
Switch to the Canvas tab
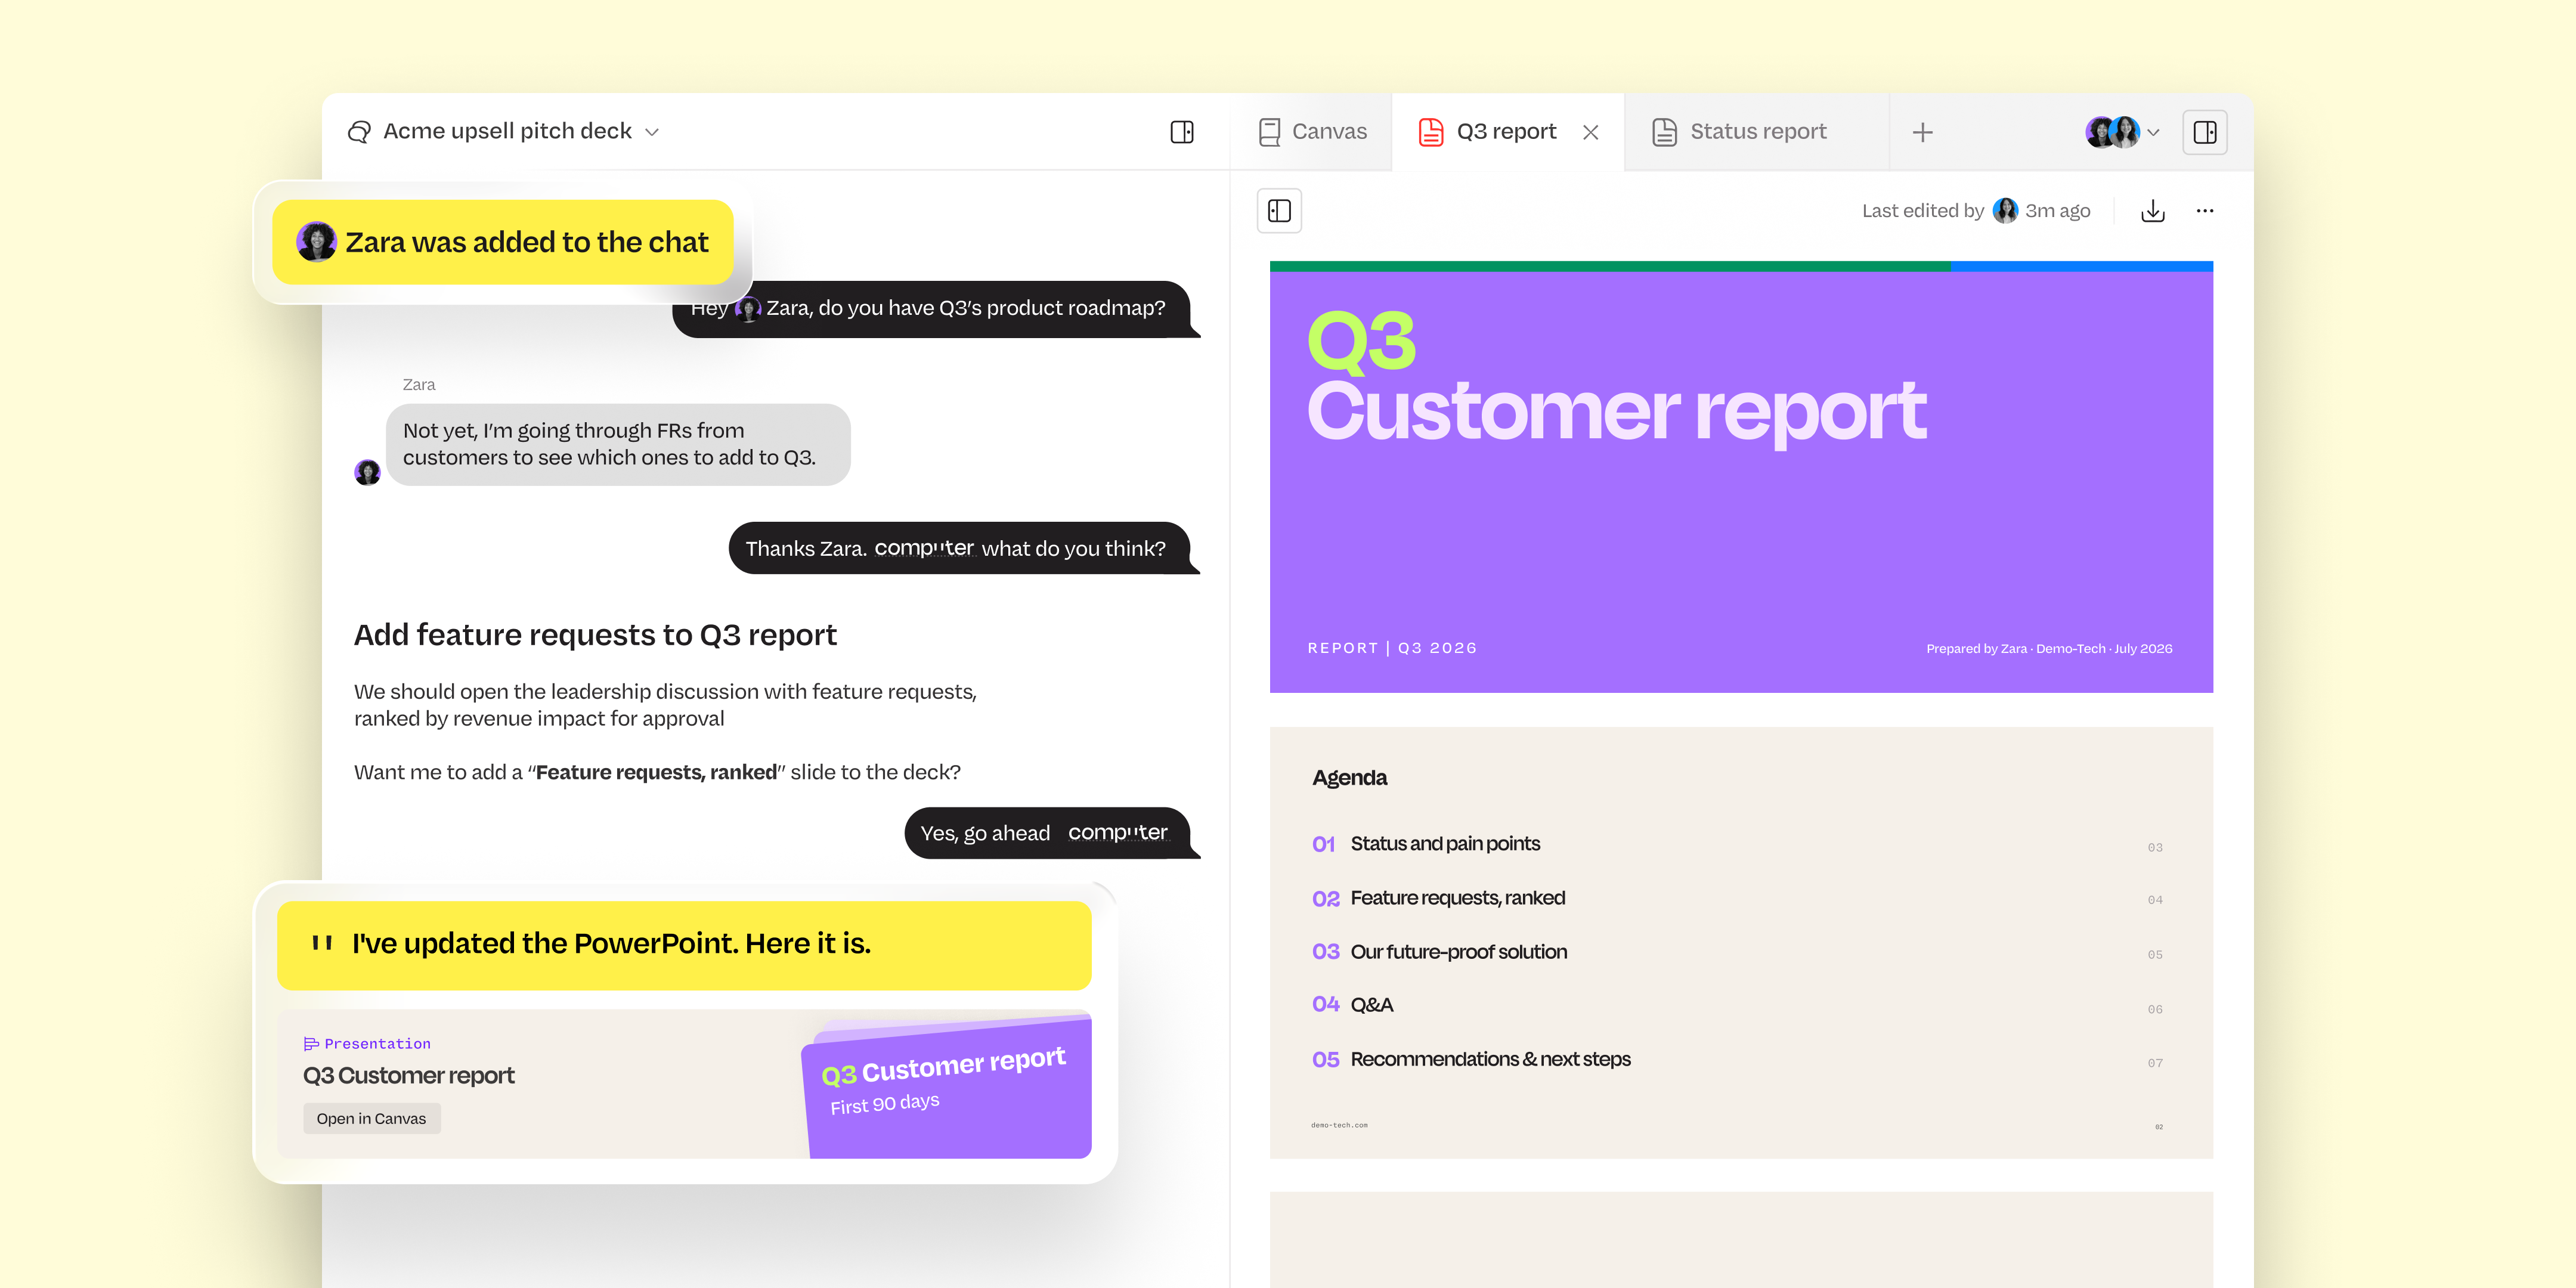(1312, 132)
